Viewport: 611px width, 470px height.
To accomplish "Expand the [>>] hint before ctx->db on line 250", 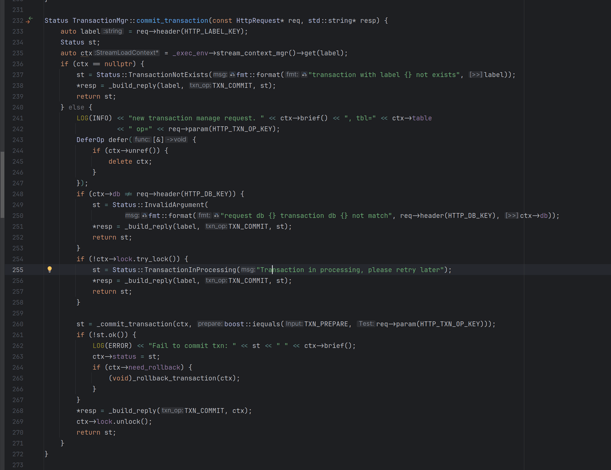I will click(511, 216).
